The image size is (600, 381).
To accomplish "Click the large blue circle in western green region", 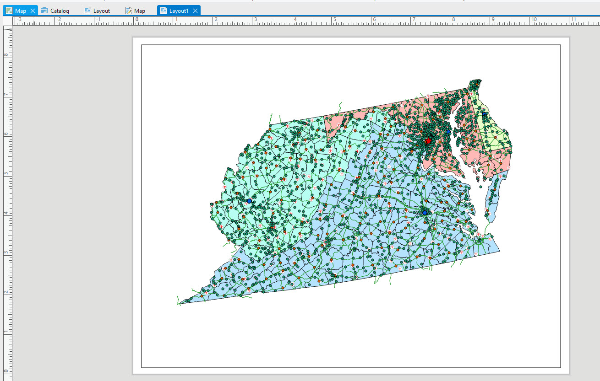I will 249,201.
